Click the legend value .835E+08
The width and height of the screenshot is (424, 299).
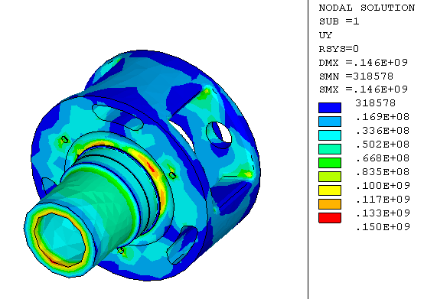(383, 172)
